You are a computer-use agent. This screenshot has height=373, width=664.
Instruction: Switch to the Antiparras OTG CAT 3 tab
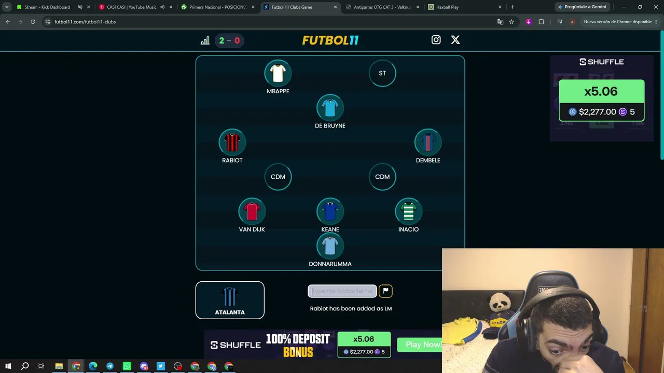click(382, 7)
